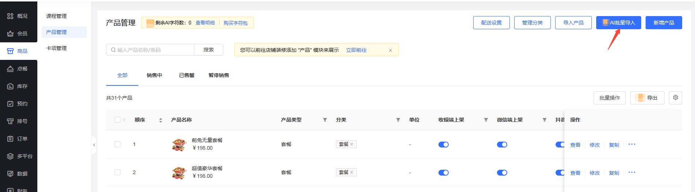Expand the select-all checkbox dropdown arrow
695x192 pixels.
point(124,120)
